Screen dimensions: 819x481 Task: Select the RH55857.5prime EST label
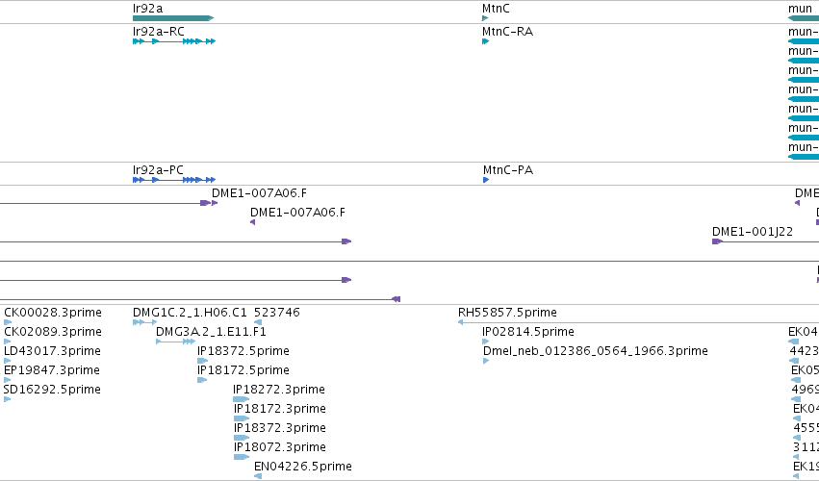tap(508, 313)
